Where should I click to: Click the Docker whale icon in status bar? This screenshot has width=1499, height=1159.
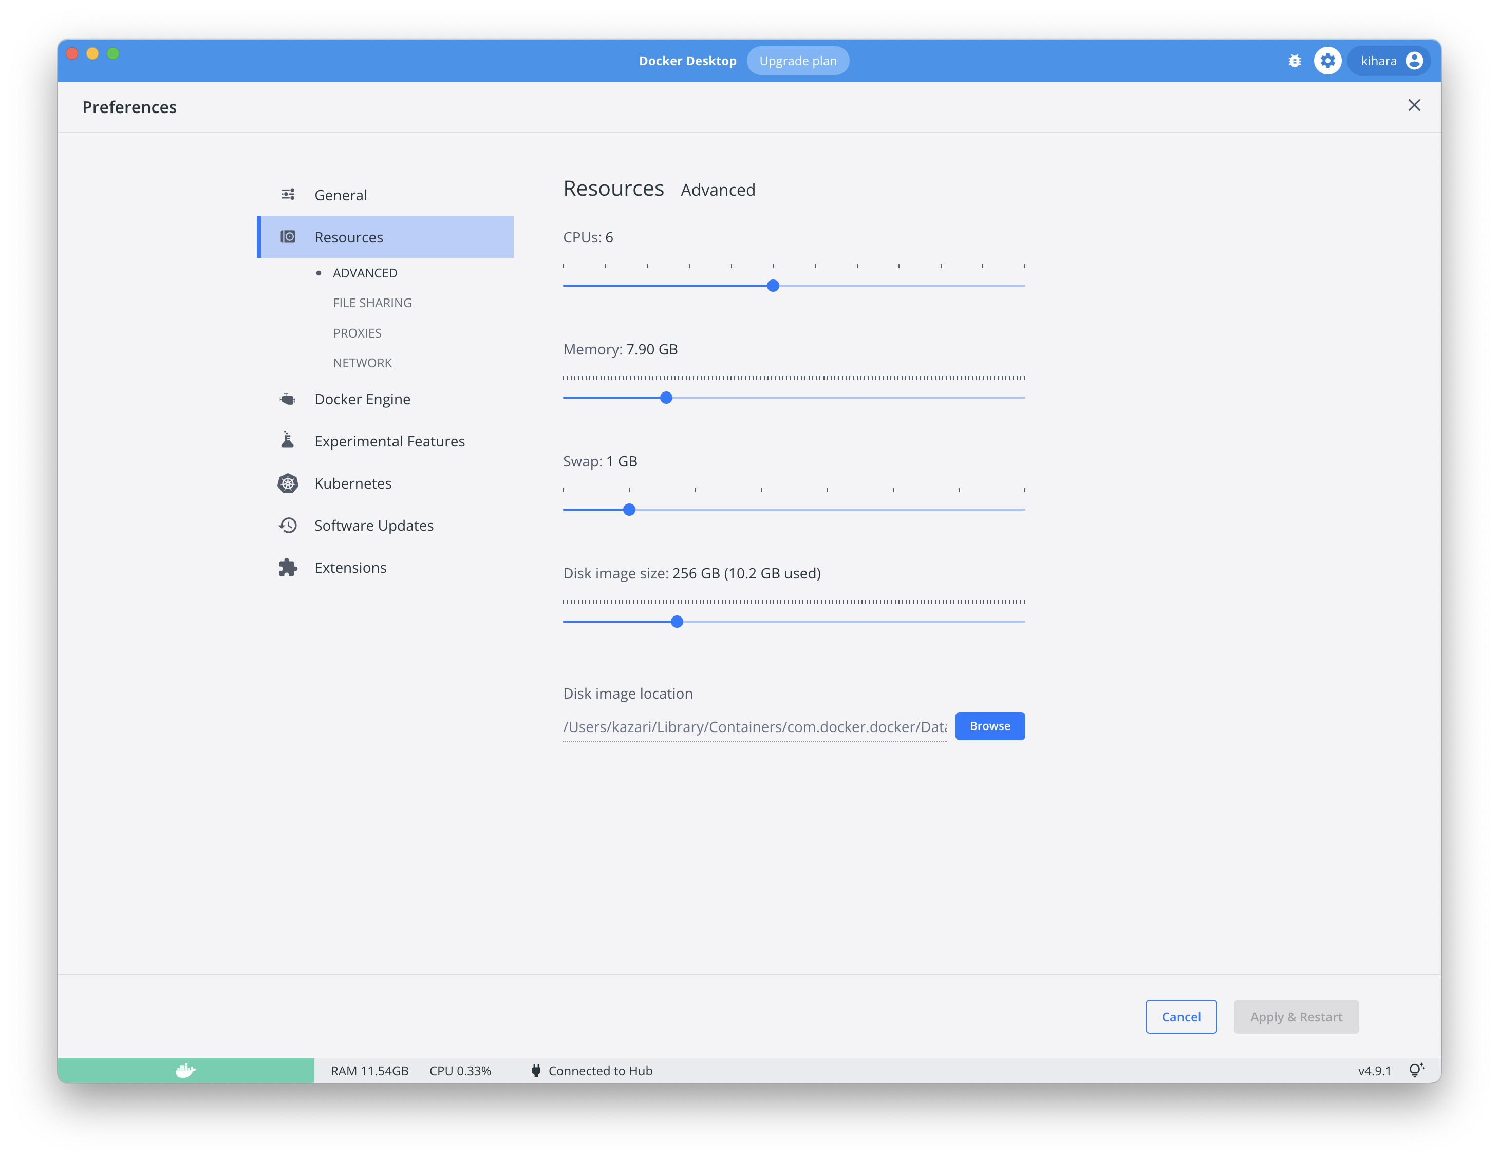click(185, 1070)
